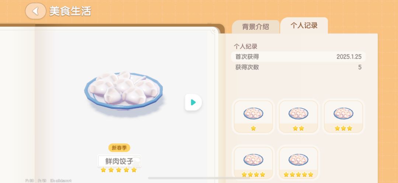Viewport: 398px width, 183px height.
Task: Tap the 鲜肉饺子 dish name label
Action: coord(119,161)
